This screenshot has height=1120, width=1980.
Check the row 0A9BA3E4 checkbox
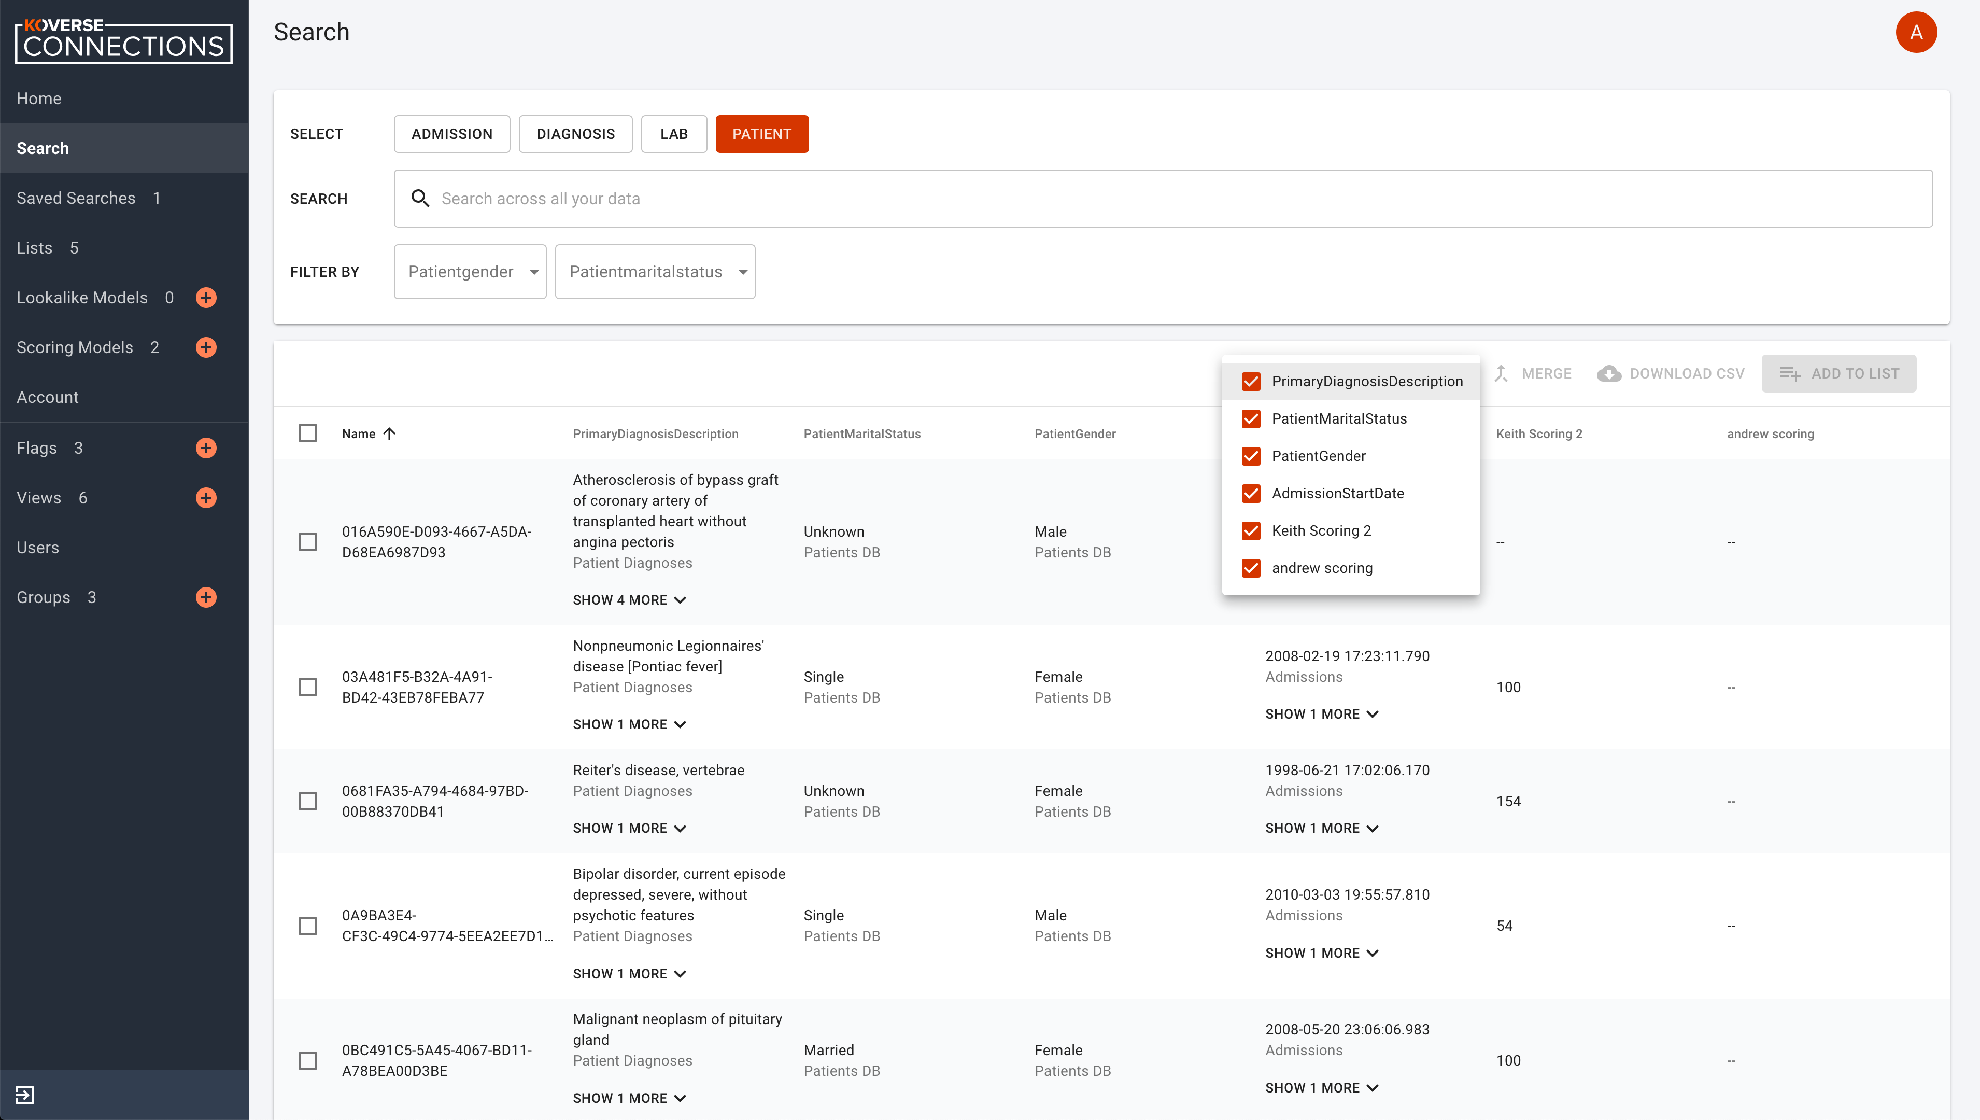tap(307, 926)
